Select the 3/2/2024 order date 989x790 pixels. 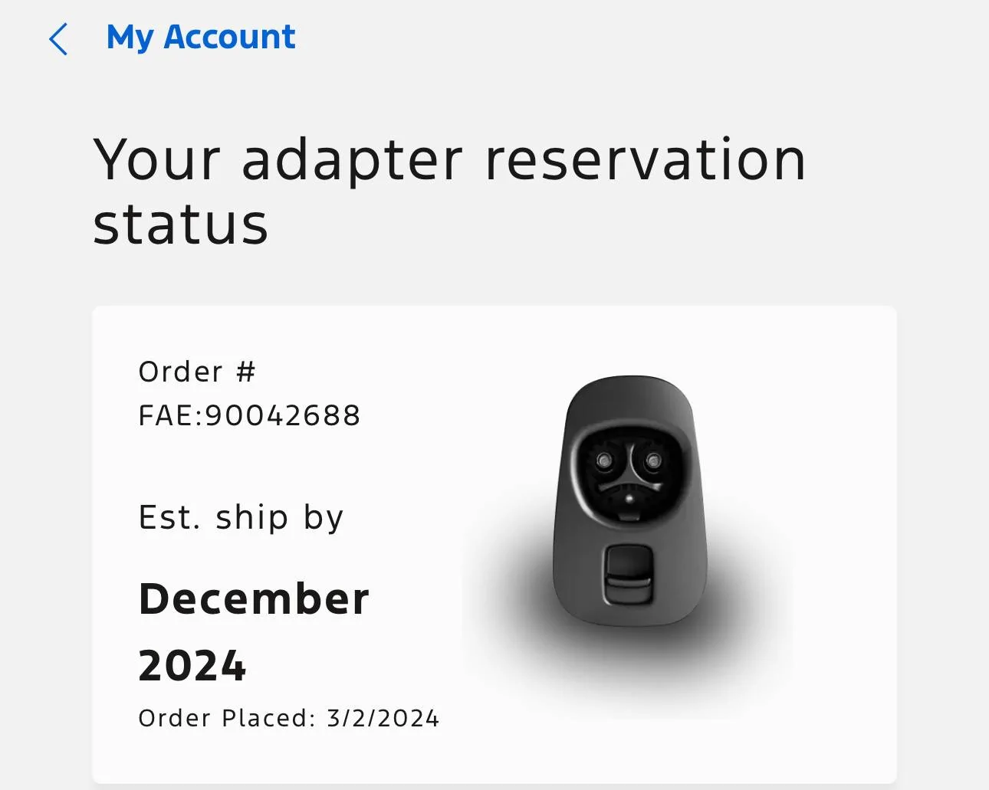click(383, 718)
